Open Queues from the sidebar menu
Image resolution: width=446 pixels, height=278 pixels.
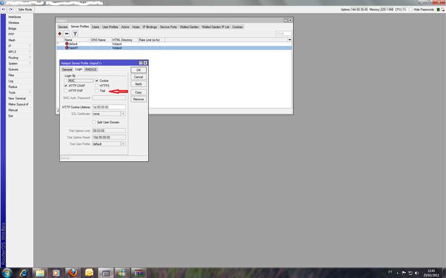pyautogui.click(x=13, y=69)
